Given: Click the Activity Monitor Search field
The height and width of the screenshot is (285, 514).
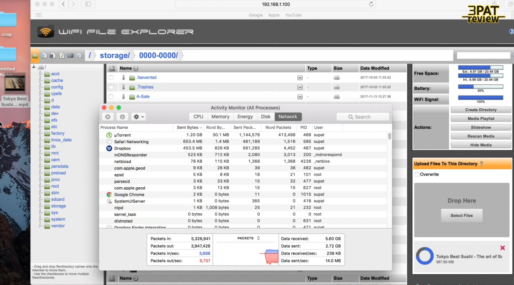Looking at the screenshot, I should tap(363, 117).
